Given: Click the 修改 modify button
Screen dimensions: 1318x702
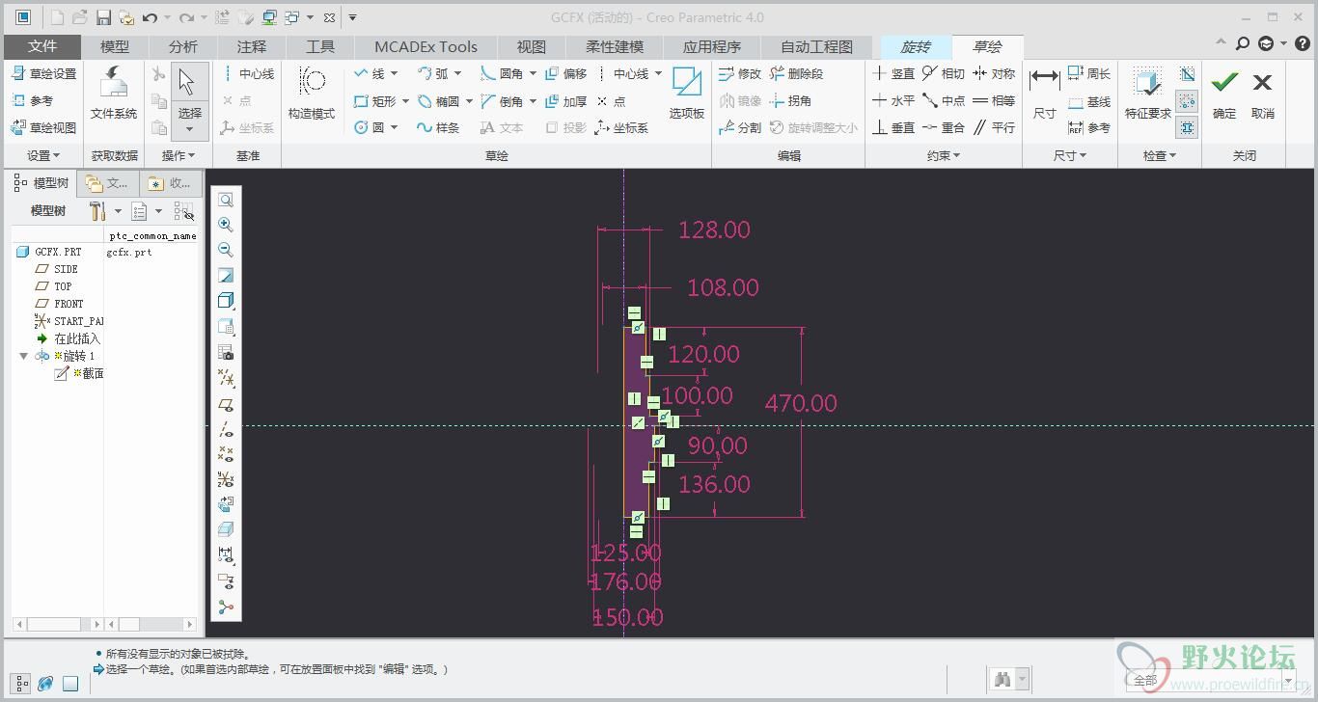Looking at the screenshot, I should coord(740,73).
